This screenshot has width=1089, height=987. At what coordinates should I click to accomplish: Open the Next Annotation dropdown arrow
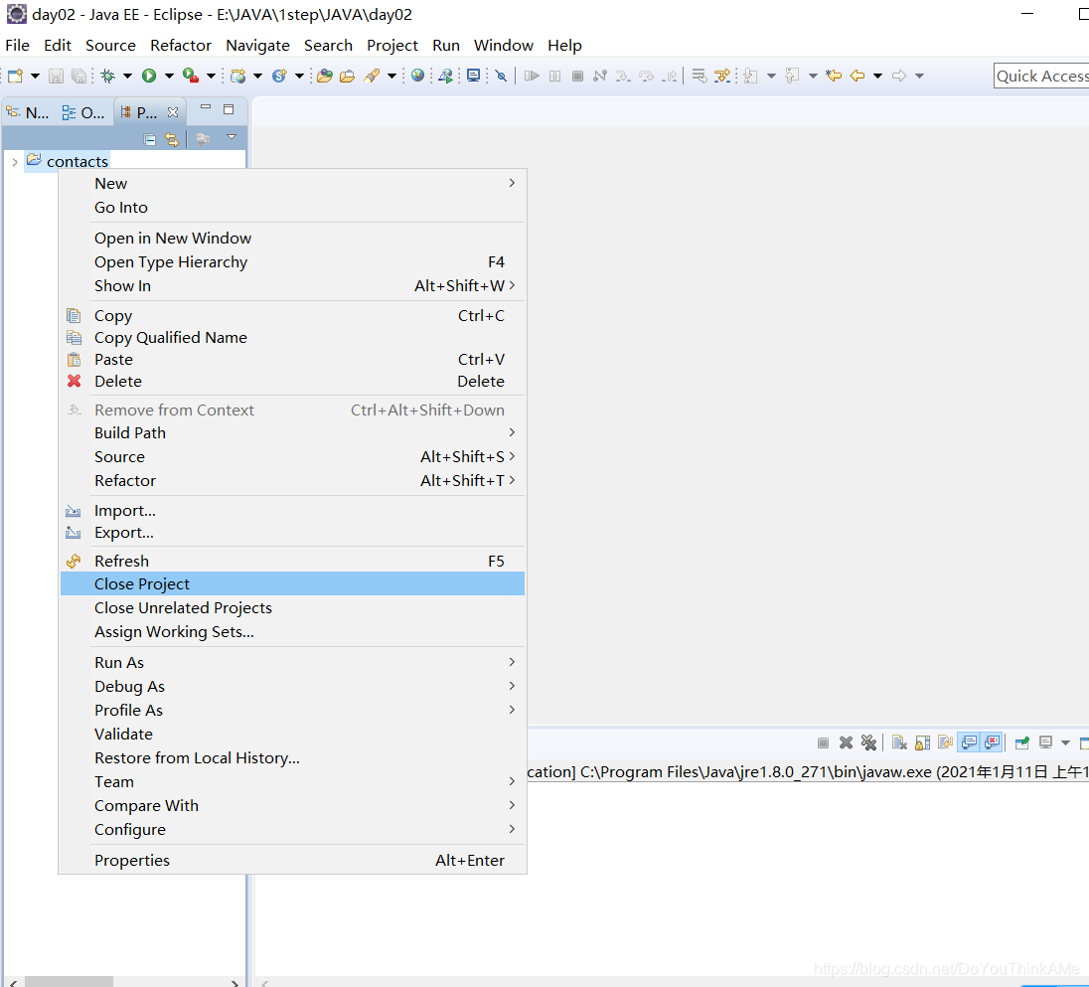771,76
